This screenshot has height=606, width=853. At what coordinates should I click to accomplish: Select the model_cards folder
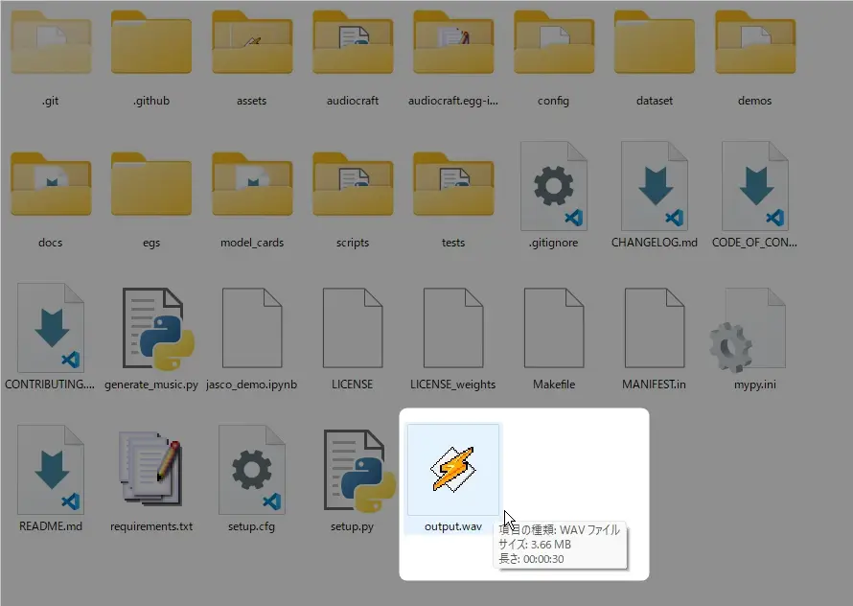252,186
